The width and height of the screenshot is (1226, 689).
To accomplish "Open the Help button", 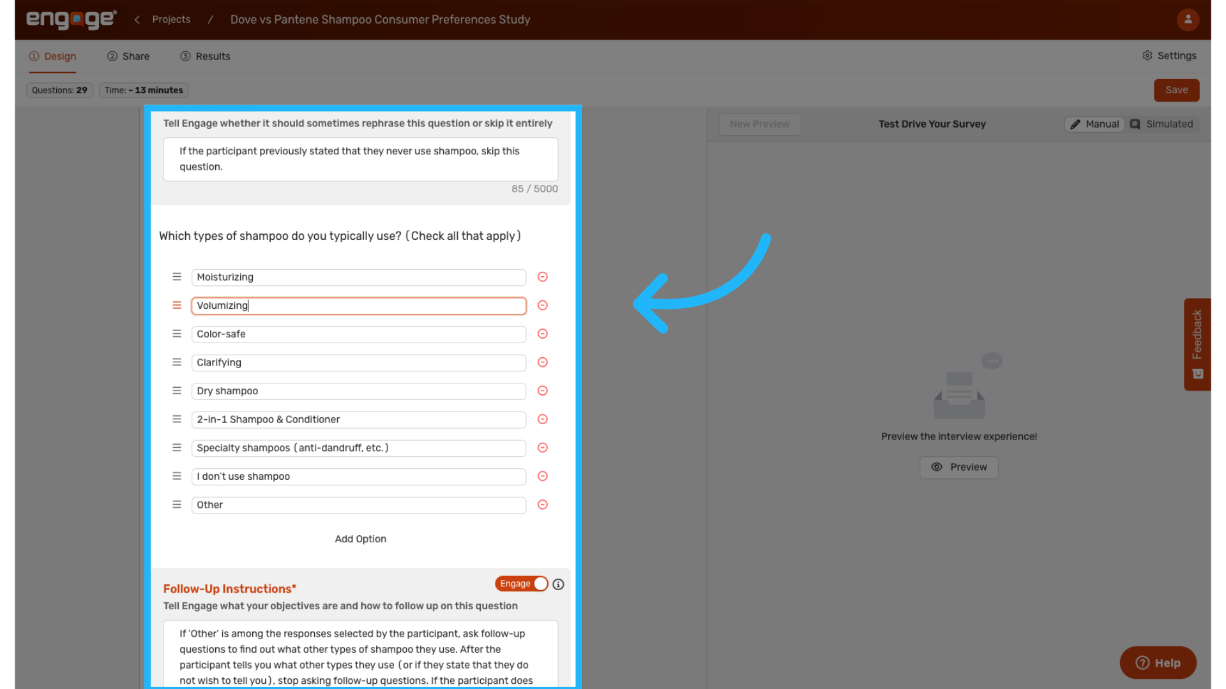I will 1158,663.
